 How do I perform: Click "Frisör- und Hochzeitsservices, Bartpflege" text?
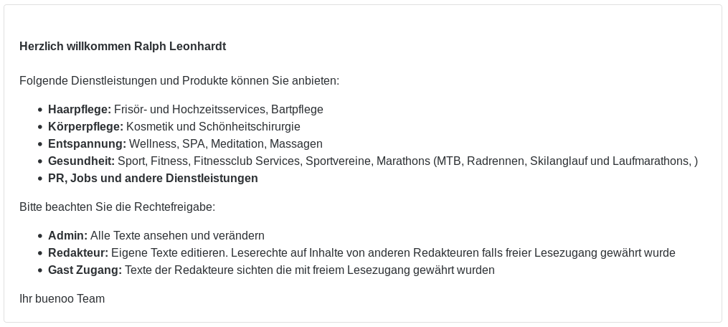pyautogui.click(x=218, y=110)
